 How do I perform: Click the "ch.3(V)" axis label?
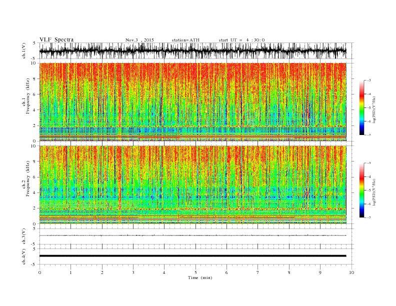(24, 236)
